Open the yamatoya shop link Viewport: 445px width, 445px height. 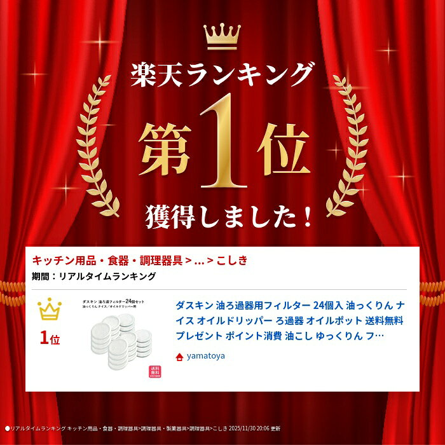click(x=205, y=356)
